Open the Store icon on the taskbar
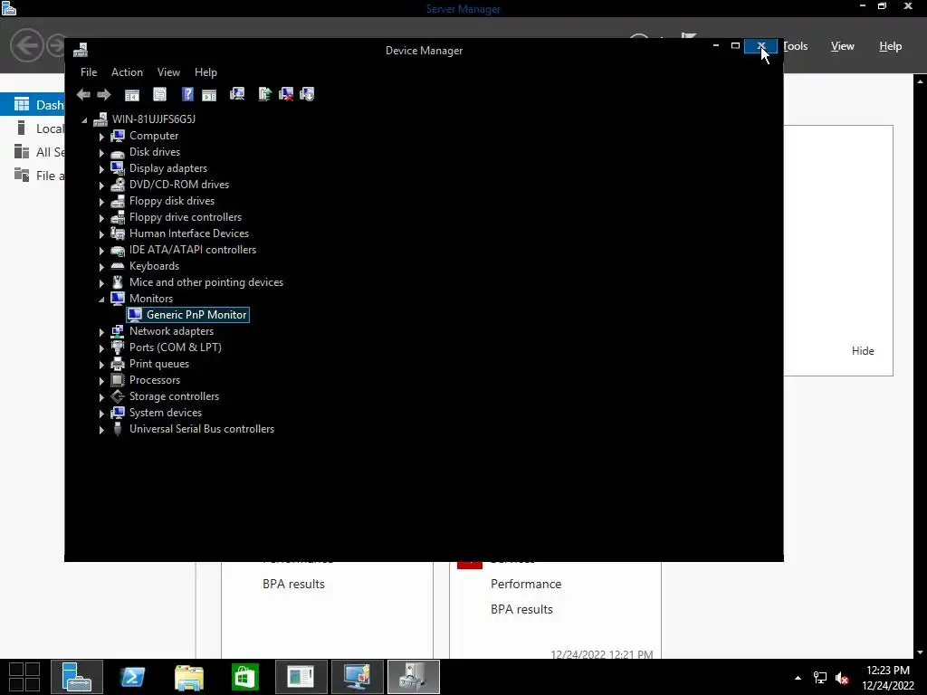 pyautogui.click(x=245, y=677)
